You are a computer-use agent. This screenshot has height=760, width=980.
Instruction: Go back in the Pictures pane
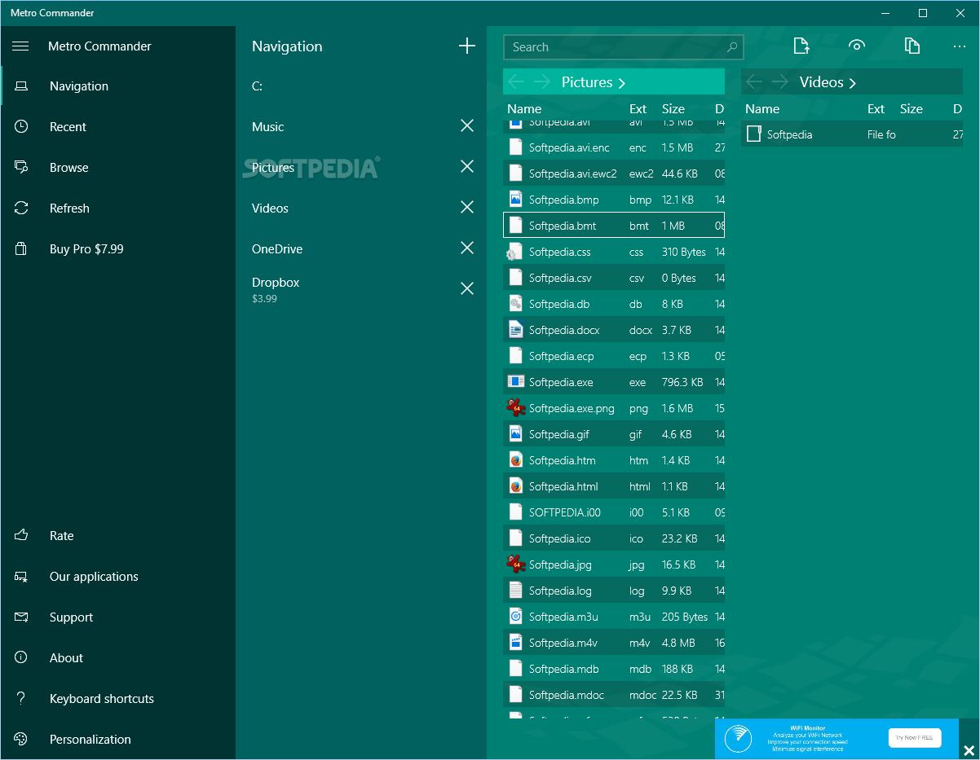tap(516, 82)
